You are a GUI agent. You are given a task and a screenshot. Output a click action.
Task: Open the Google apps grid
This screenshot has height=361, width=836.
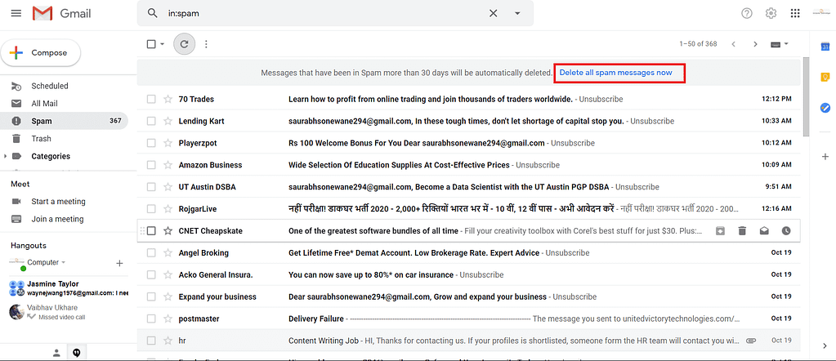795,13
